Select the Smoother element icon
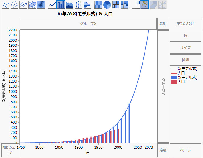203x158 pixels. tap(14, 4)
